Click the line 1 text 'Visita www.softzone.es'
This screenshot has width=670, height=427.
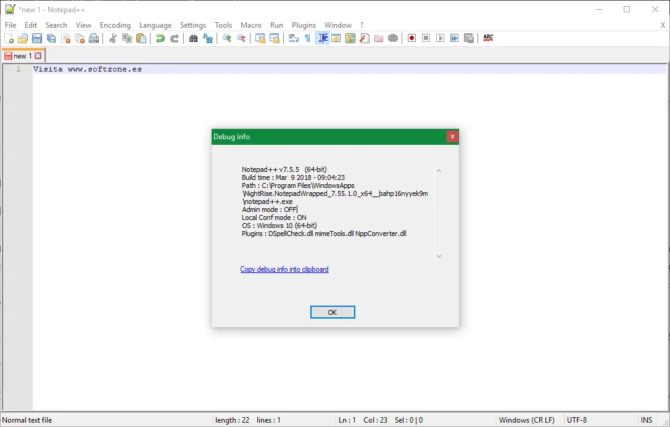click(88, 69)
